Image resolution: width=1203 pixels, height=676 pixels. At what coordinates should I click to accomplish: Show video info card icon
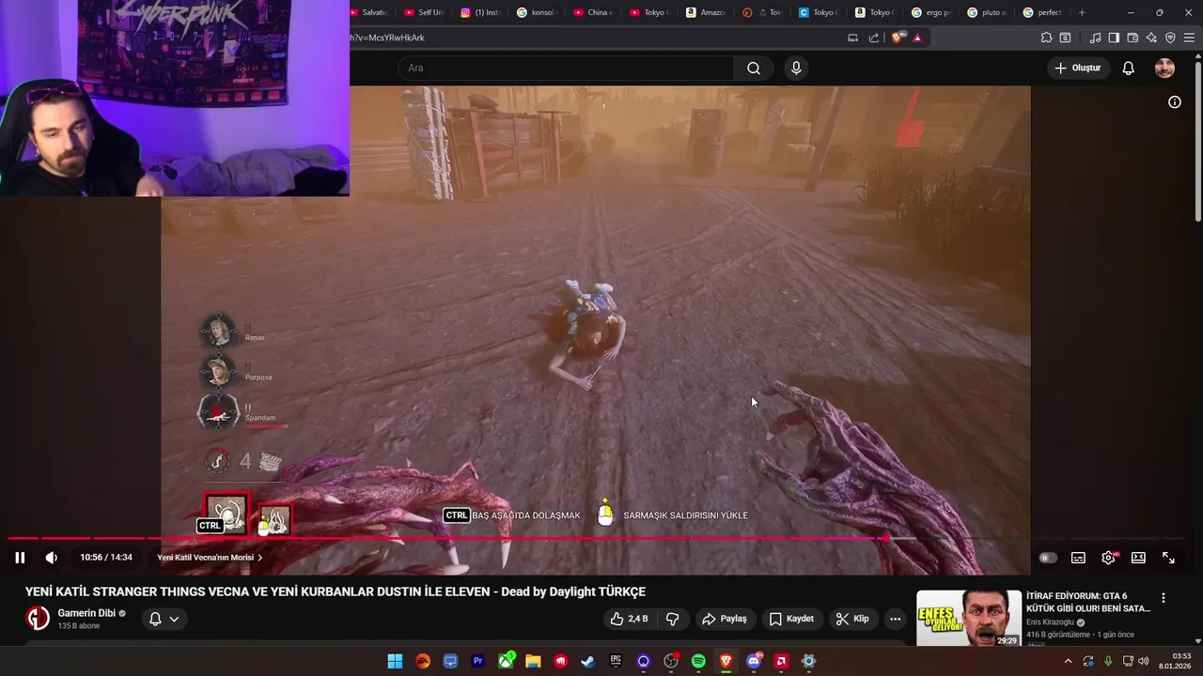1175,102
